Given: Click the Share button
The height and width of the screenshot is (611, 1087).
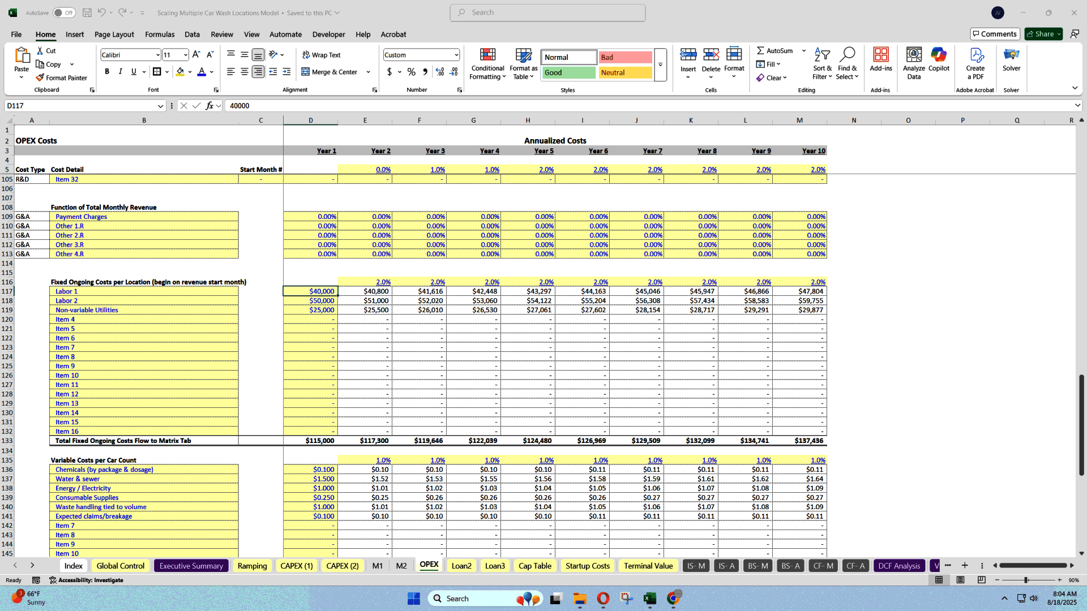Looking at the screenshot, I should click(x=1043, y=34).
